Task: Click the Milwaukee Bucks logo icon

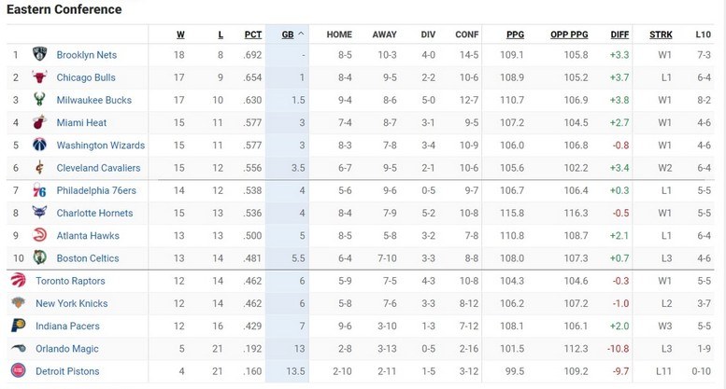Action: coord(39,100)
